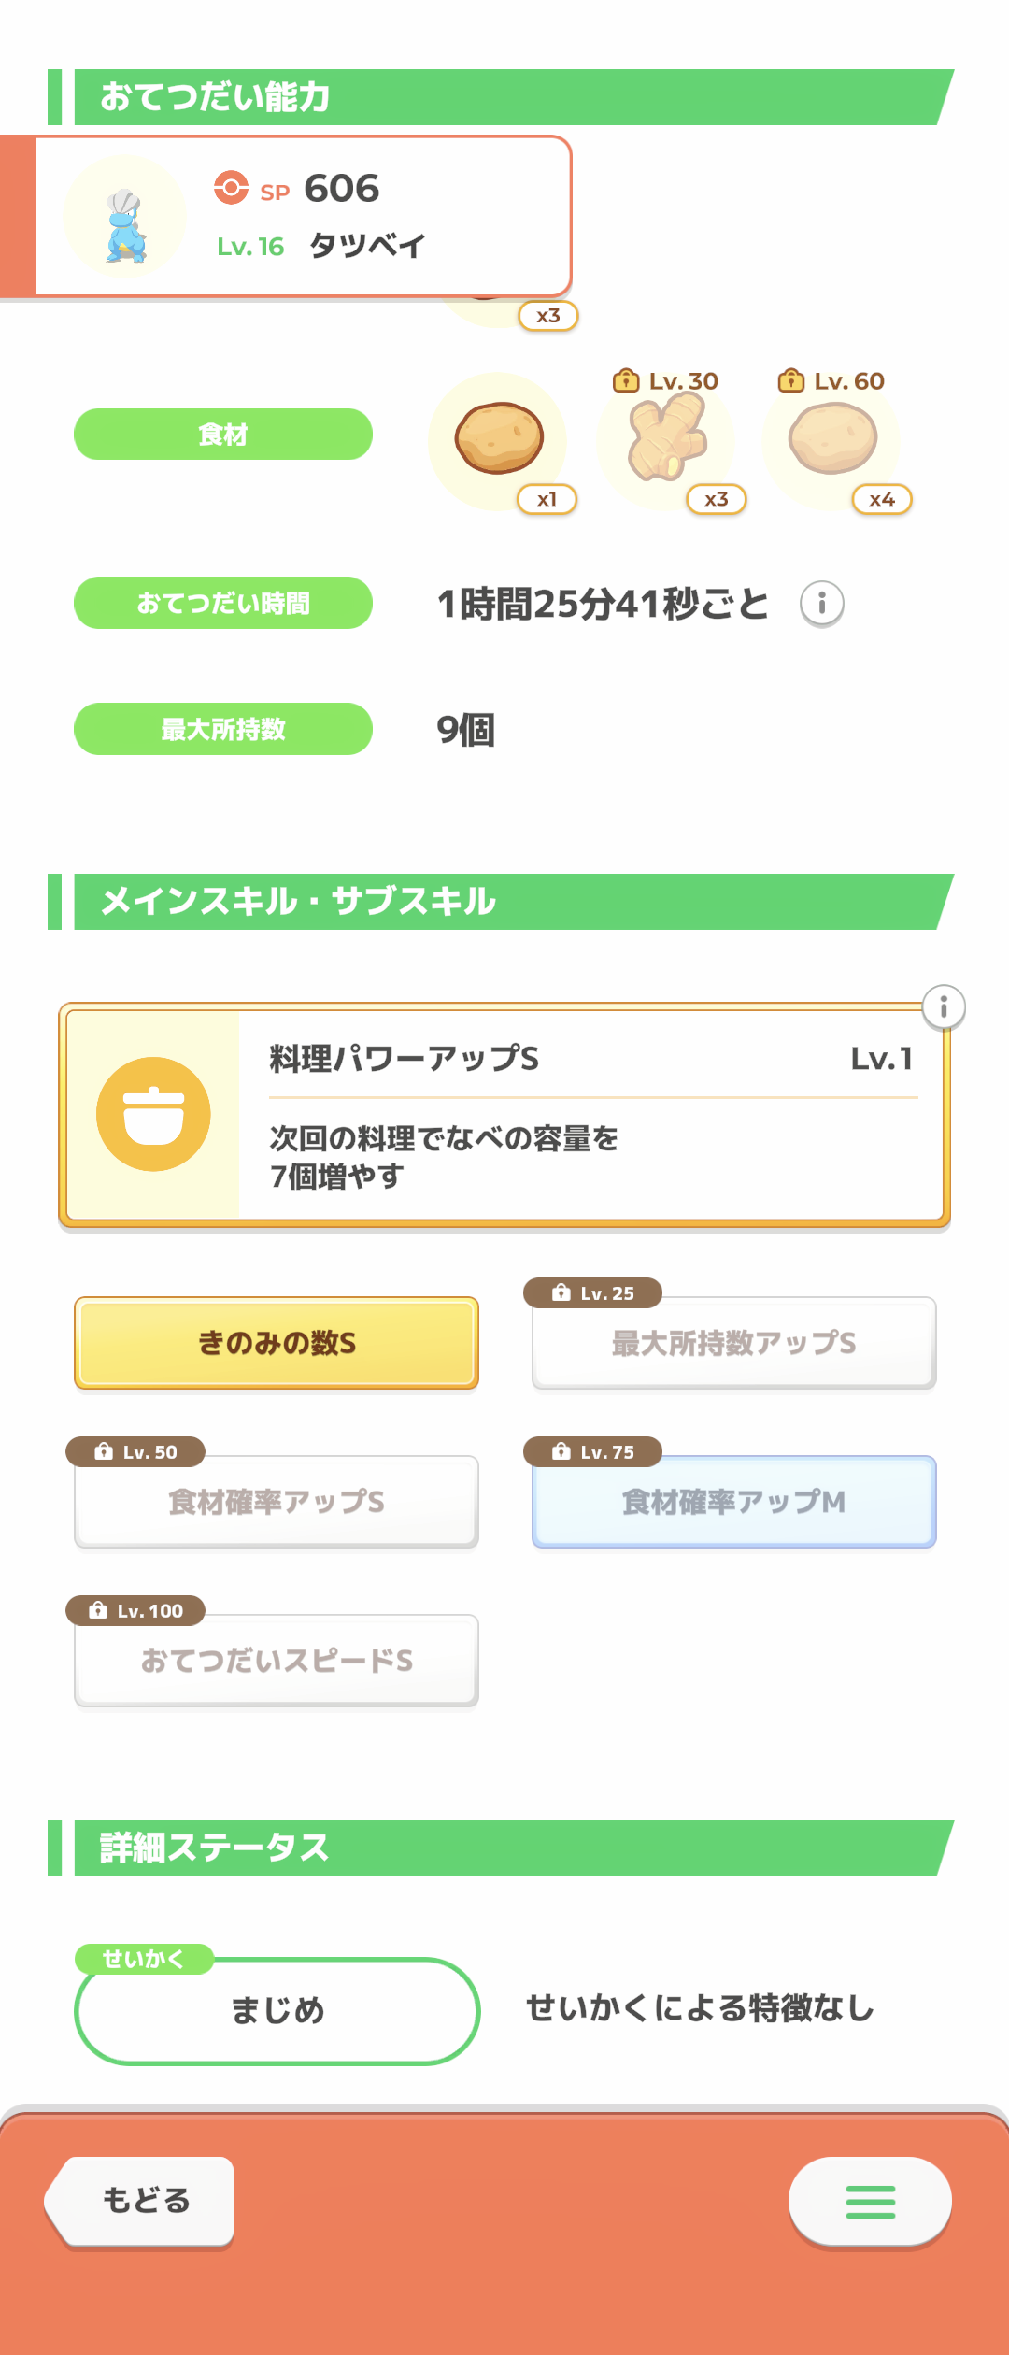Tap the 最大所持数 label pill

(x=223, y=729)
